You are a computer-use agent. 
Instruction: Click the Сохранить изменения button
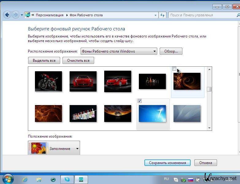(167, 163)
